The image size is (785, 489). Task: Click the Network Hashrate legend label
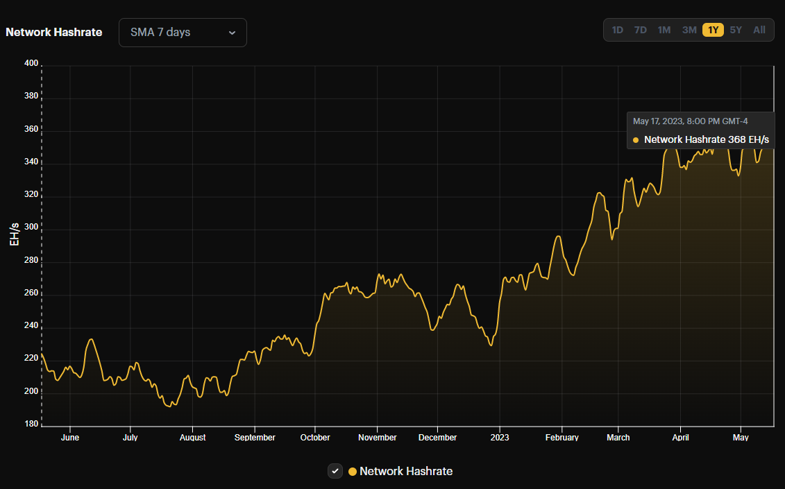click(x=405, y=472)
